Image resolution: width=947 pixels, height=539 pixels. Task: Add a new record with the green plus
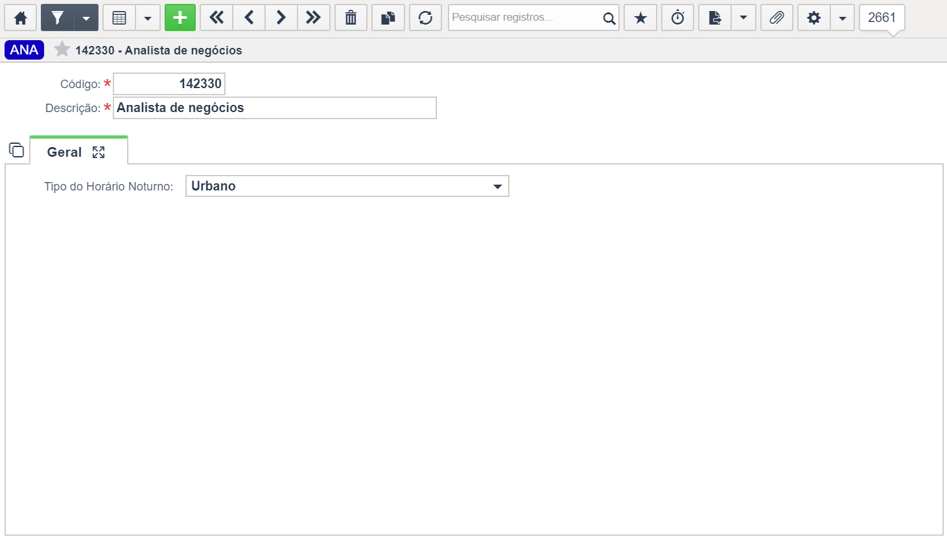tap(180, 18)
